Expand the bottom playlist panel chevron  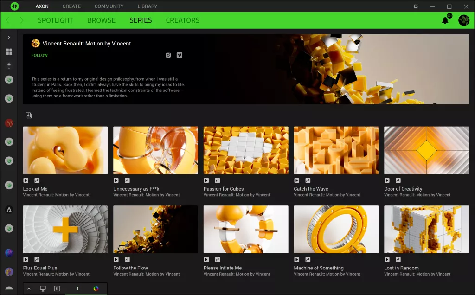tap(29, 289)
